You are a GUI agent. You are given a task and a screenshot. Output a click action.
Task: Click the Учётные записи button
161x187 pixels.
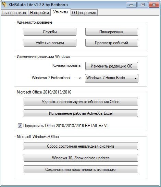click(x=50, y=43)
